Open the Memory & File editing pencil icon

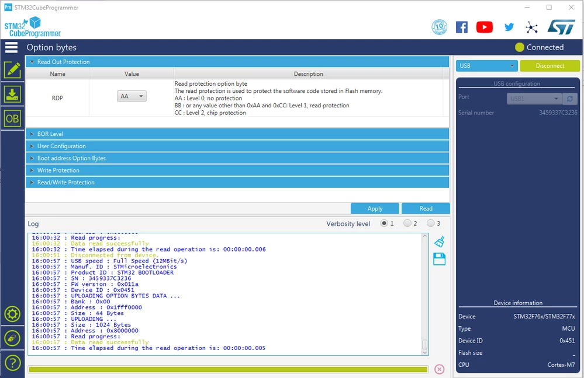(12, 70)
